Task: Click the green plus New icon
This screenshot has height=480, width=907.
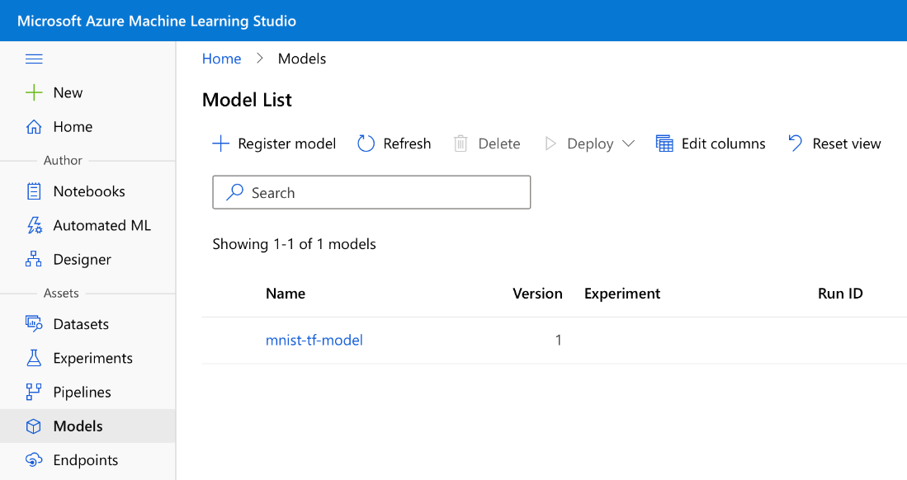Action: tap(34, 92)
